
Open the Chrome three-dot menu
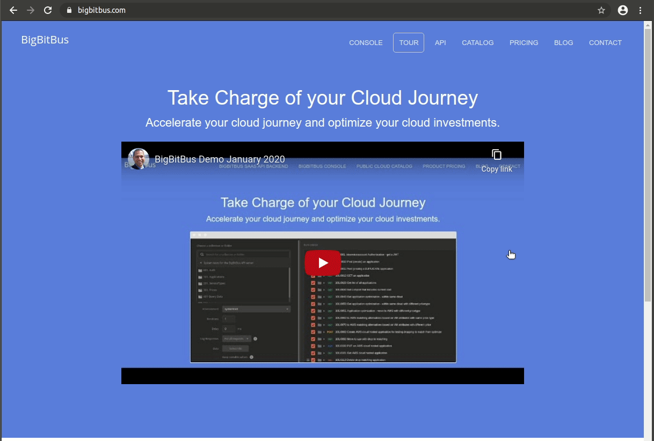click(640, 10)
